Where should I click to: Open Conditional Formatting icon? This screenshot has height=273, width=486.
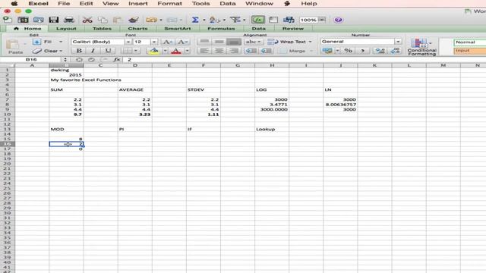point(421,47)
